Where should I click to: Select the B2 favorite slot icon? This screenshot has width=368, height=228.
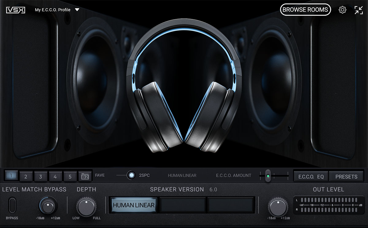pyautogui.click(x=85, y=176)
